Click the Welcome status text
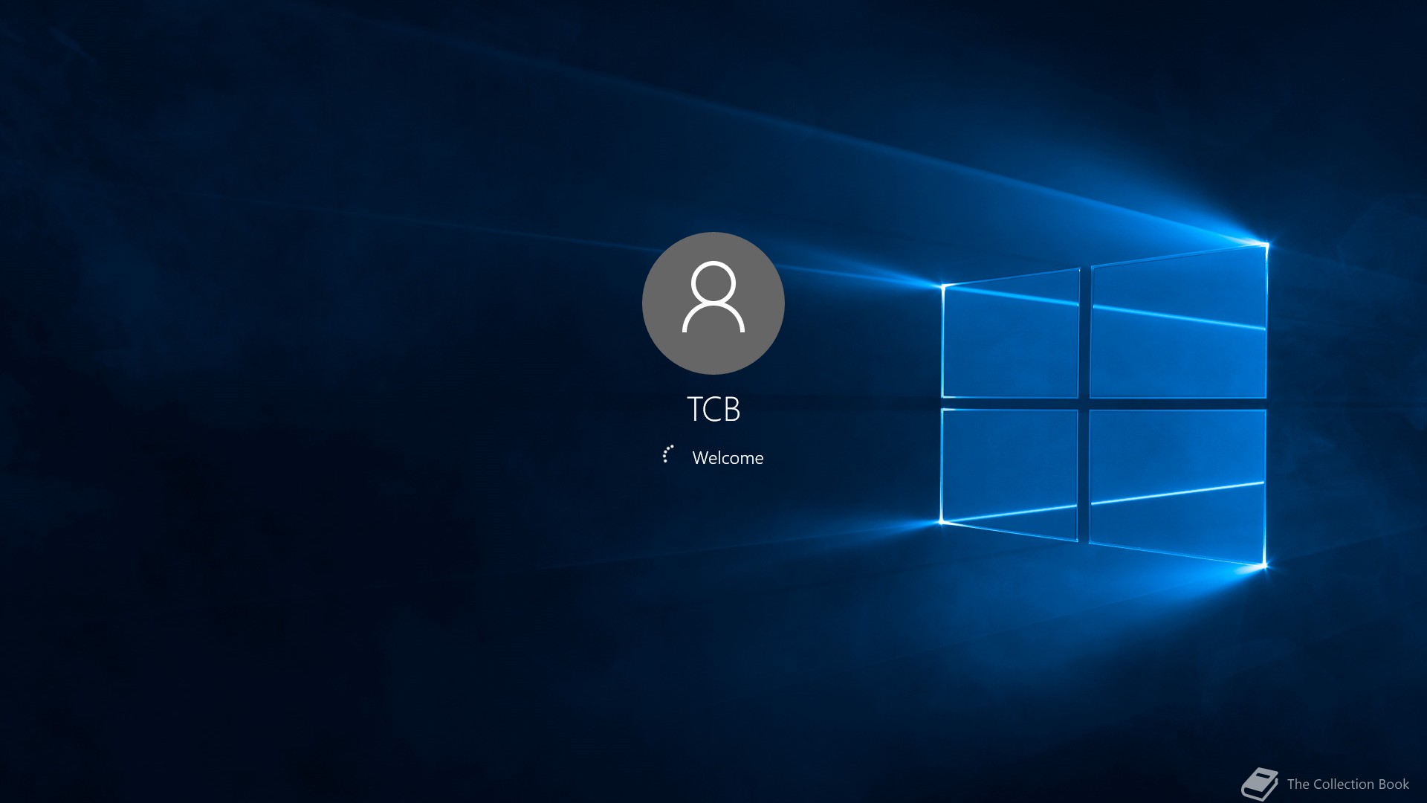This screenshot has height=803, width=1427. click(728, 458)
